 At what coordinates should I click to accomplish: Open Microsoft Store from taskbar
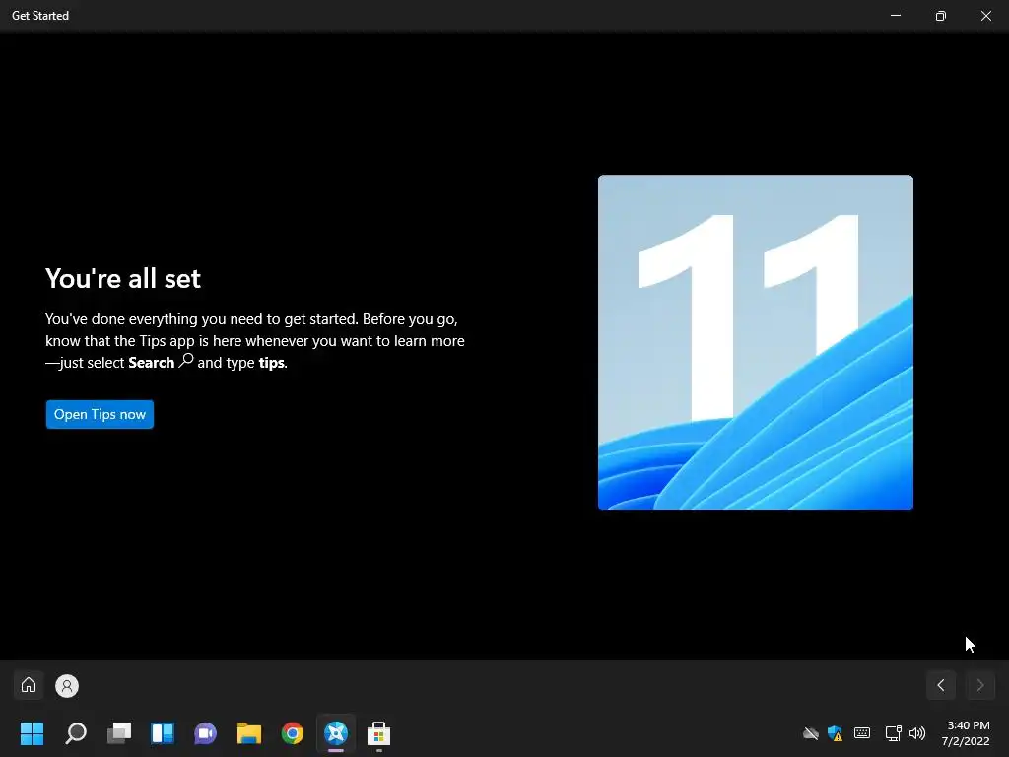tap(379, 733)
